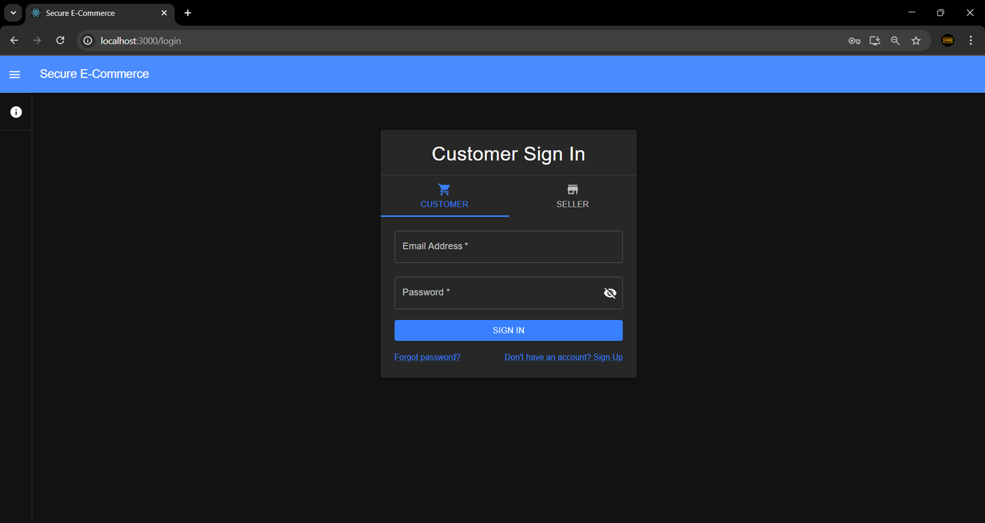
Task: Click the install app icon in address bar
Action: (x=875, y=41)
